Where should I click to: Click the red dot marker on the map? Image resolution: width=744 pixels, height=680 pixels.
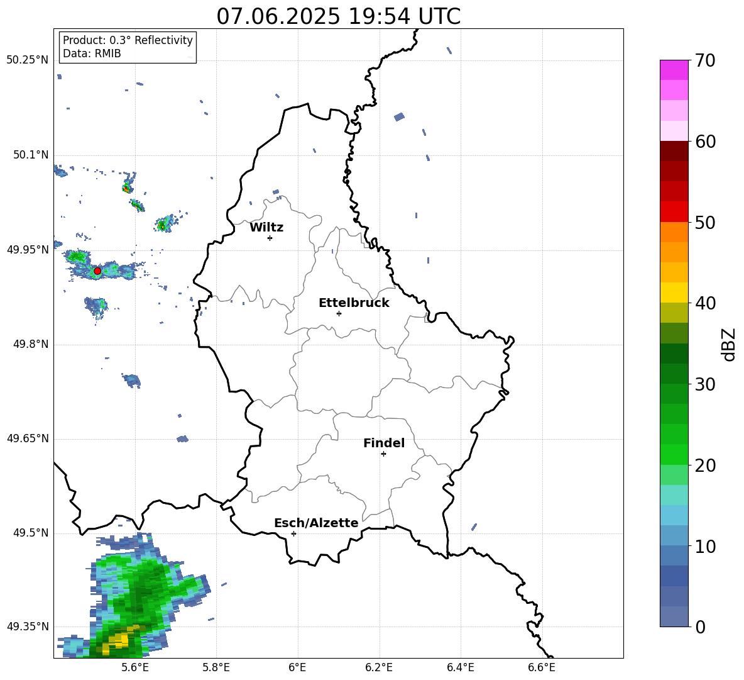97,270
